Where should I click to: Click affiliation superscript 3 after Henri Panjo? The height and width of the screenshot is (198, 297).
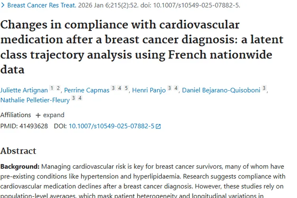(169, 88)
